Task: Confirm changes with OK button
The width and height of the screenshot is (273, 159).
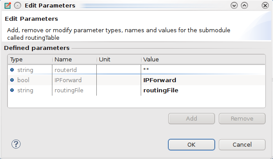Action: [191, 144]
